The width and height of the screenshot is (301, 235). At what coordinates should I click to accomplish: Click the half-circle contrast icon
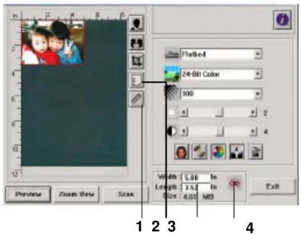[x=171, y=131]
